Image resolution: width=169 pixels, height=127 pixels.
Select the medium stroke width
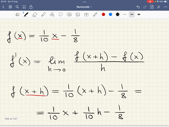[x=132, y=14]
